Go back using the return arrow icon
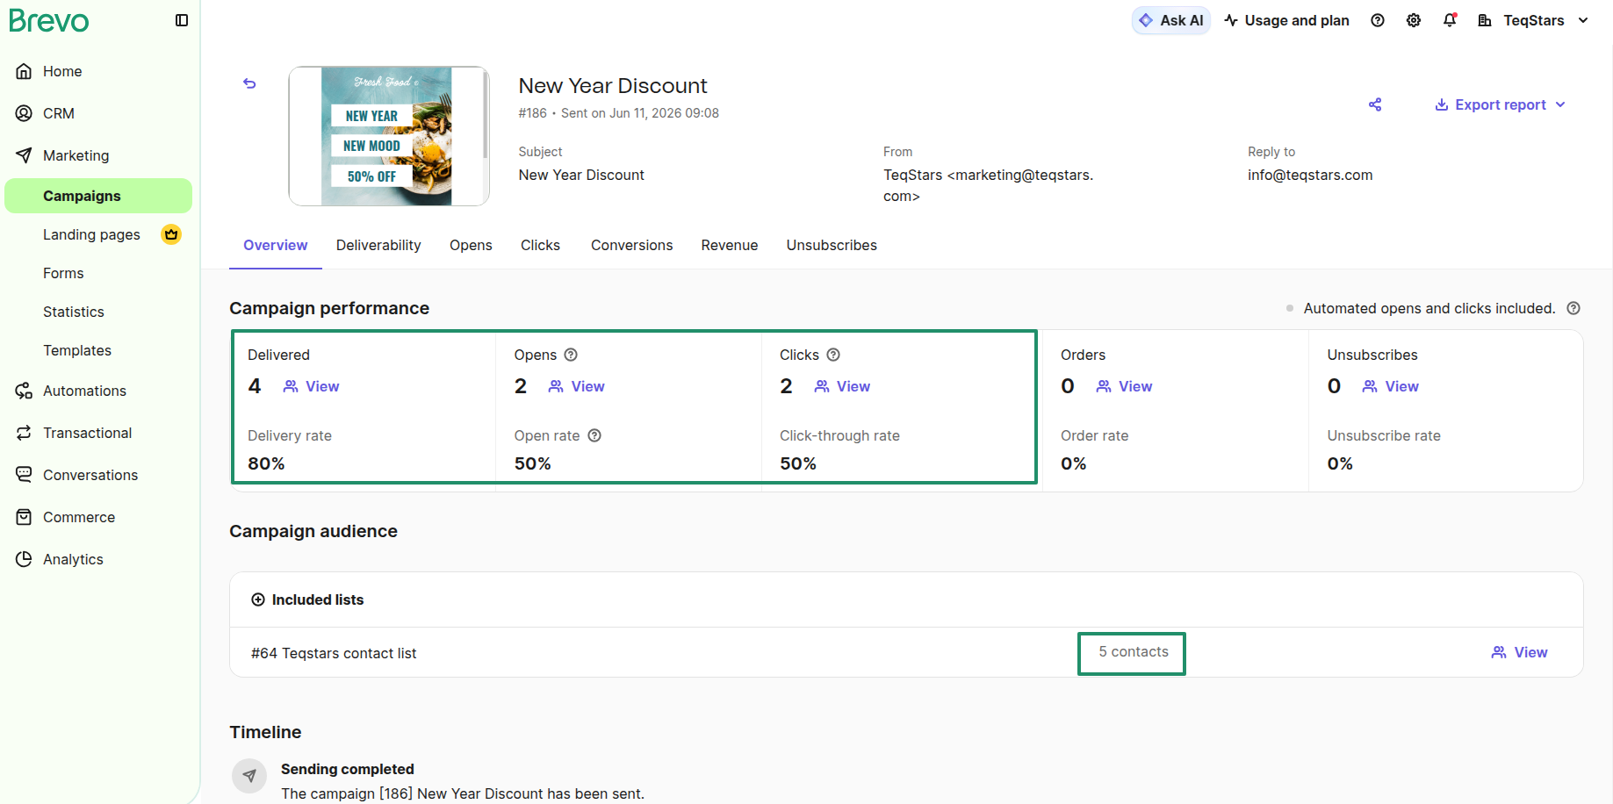Viewport: 1613px width, 804px height. point(249,83)
